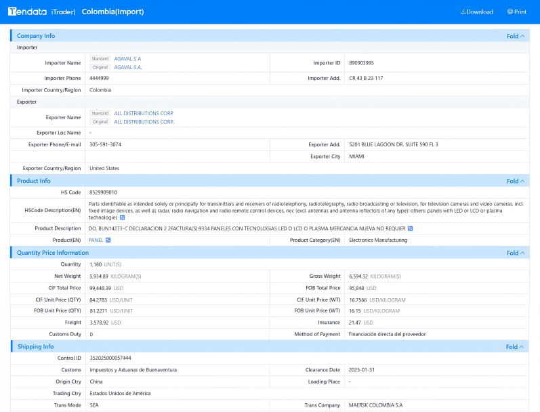Screen dimensions: 540x412
Task: Select the Control ID 352025000057444
Action: [110, 358]
